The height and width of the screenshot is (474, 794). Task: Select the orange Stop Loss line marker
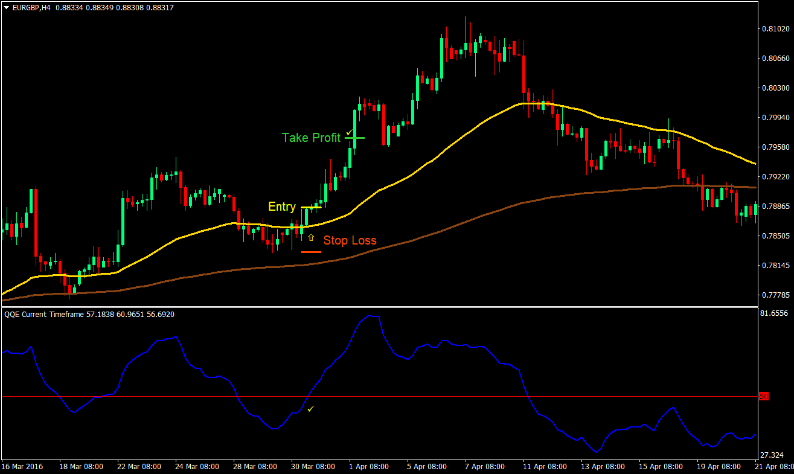click(x=311, y=251)
